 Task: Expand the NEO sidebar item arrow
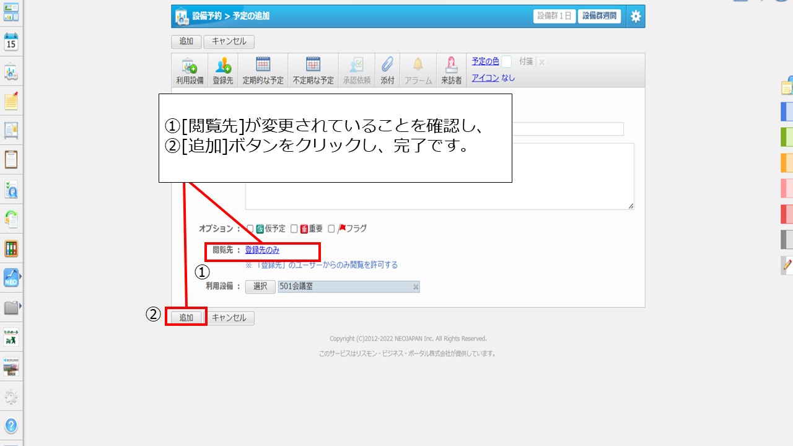[x=20, y=276]
